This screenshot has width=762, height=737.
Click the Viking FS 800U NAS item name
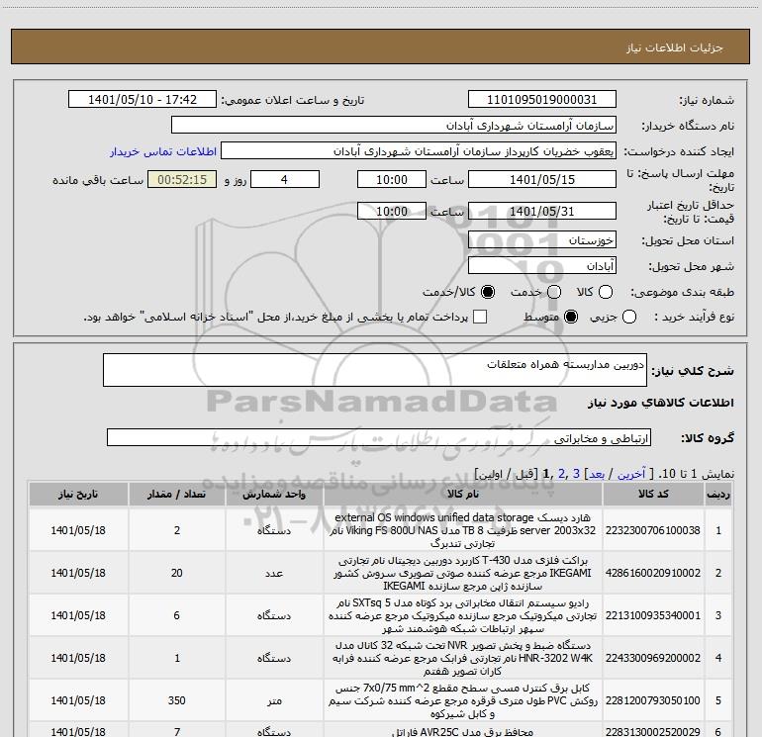tap(463, 530)
